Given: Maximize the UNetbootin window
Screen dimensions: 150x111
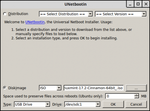Looking at the screenshot, I should [138, 4].
